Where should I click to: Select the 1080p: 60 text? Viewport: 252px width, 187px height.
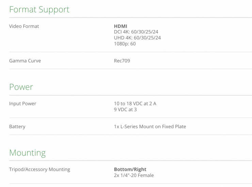pos(125,44)
